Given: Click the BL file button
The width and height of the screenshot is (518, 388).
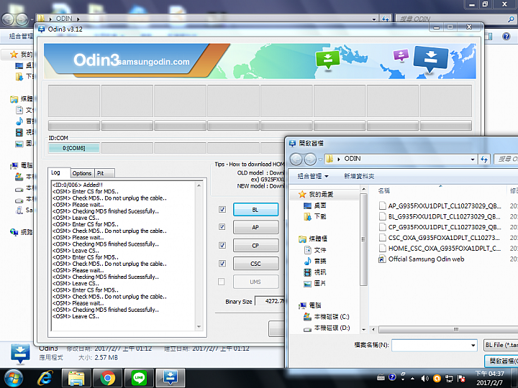Looking at the screenshot, I should point(255,210).
